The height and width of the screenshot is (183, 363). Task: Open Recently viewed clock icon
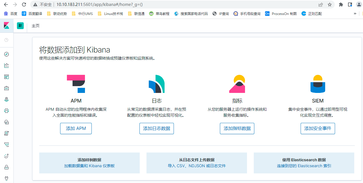click(x=6, y=40)
